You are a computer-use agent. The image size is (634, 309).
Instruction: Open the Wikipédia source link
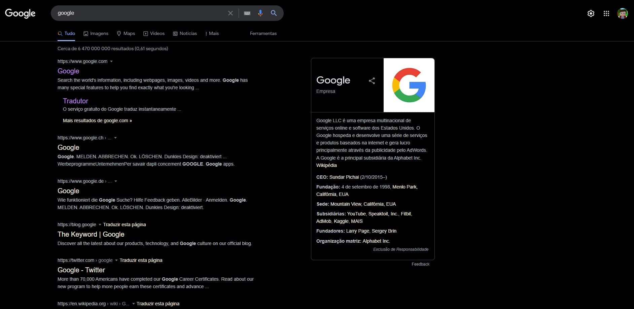[x=326, y=165]
